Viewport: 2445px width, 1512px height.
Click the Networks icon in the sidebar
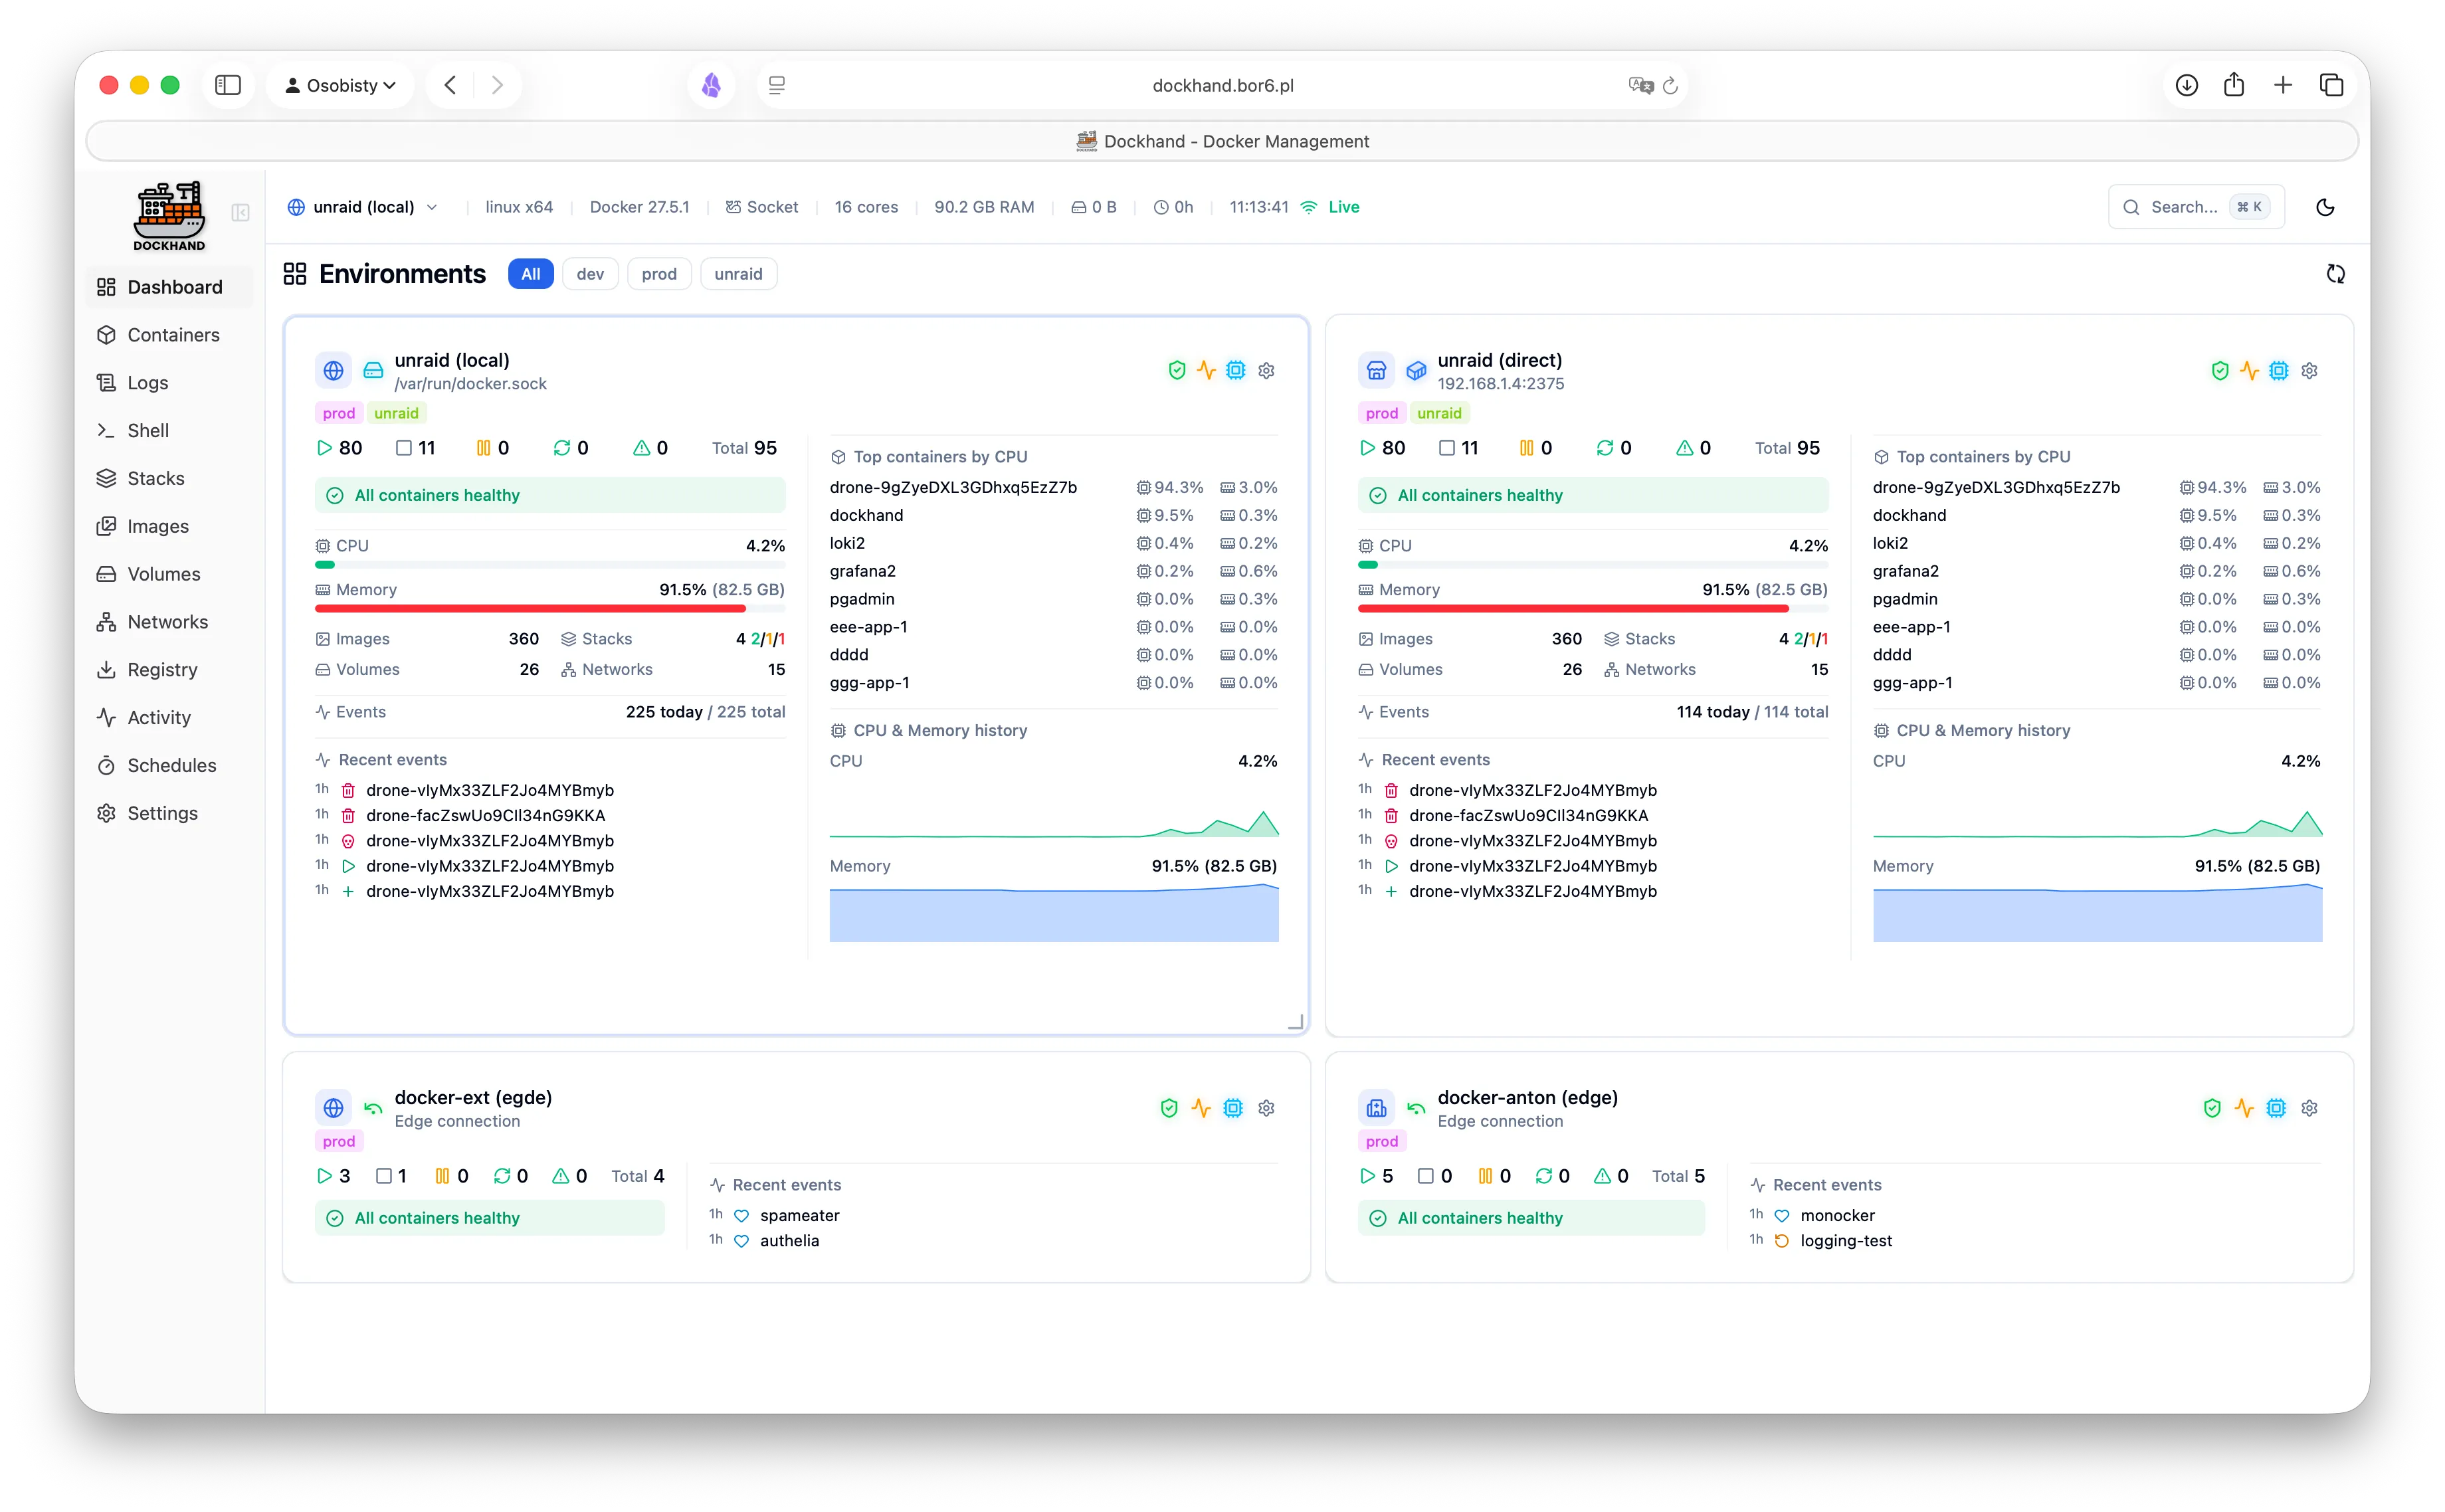(x=107, y=621)
